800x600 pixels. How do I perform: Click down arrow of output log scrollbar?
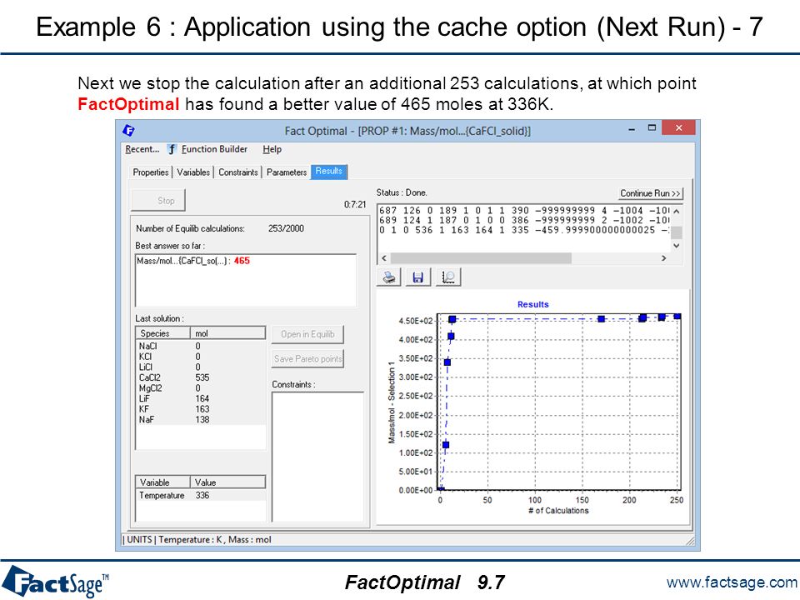point(676,245)
